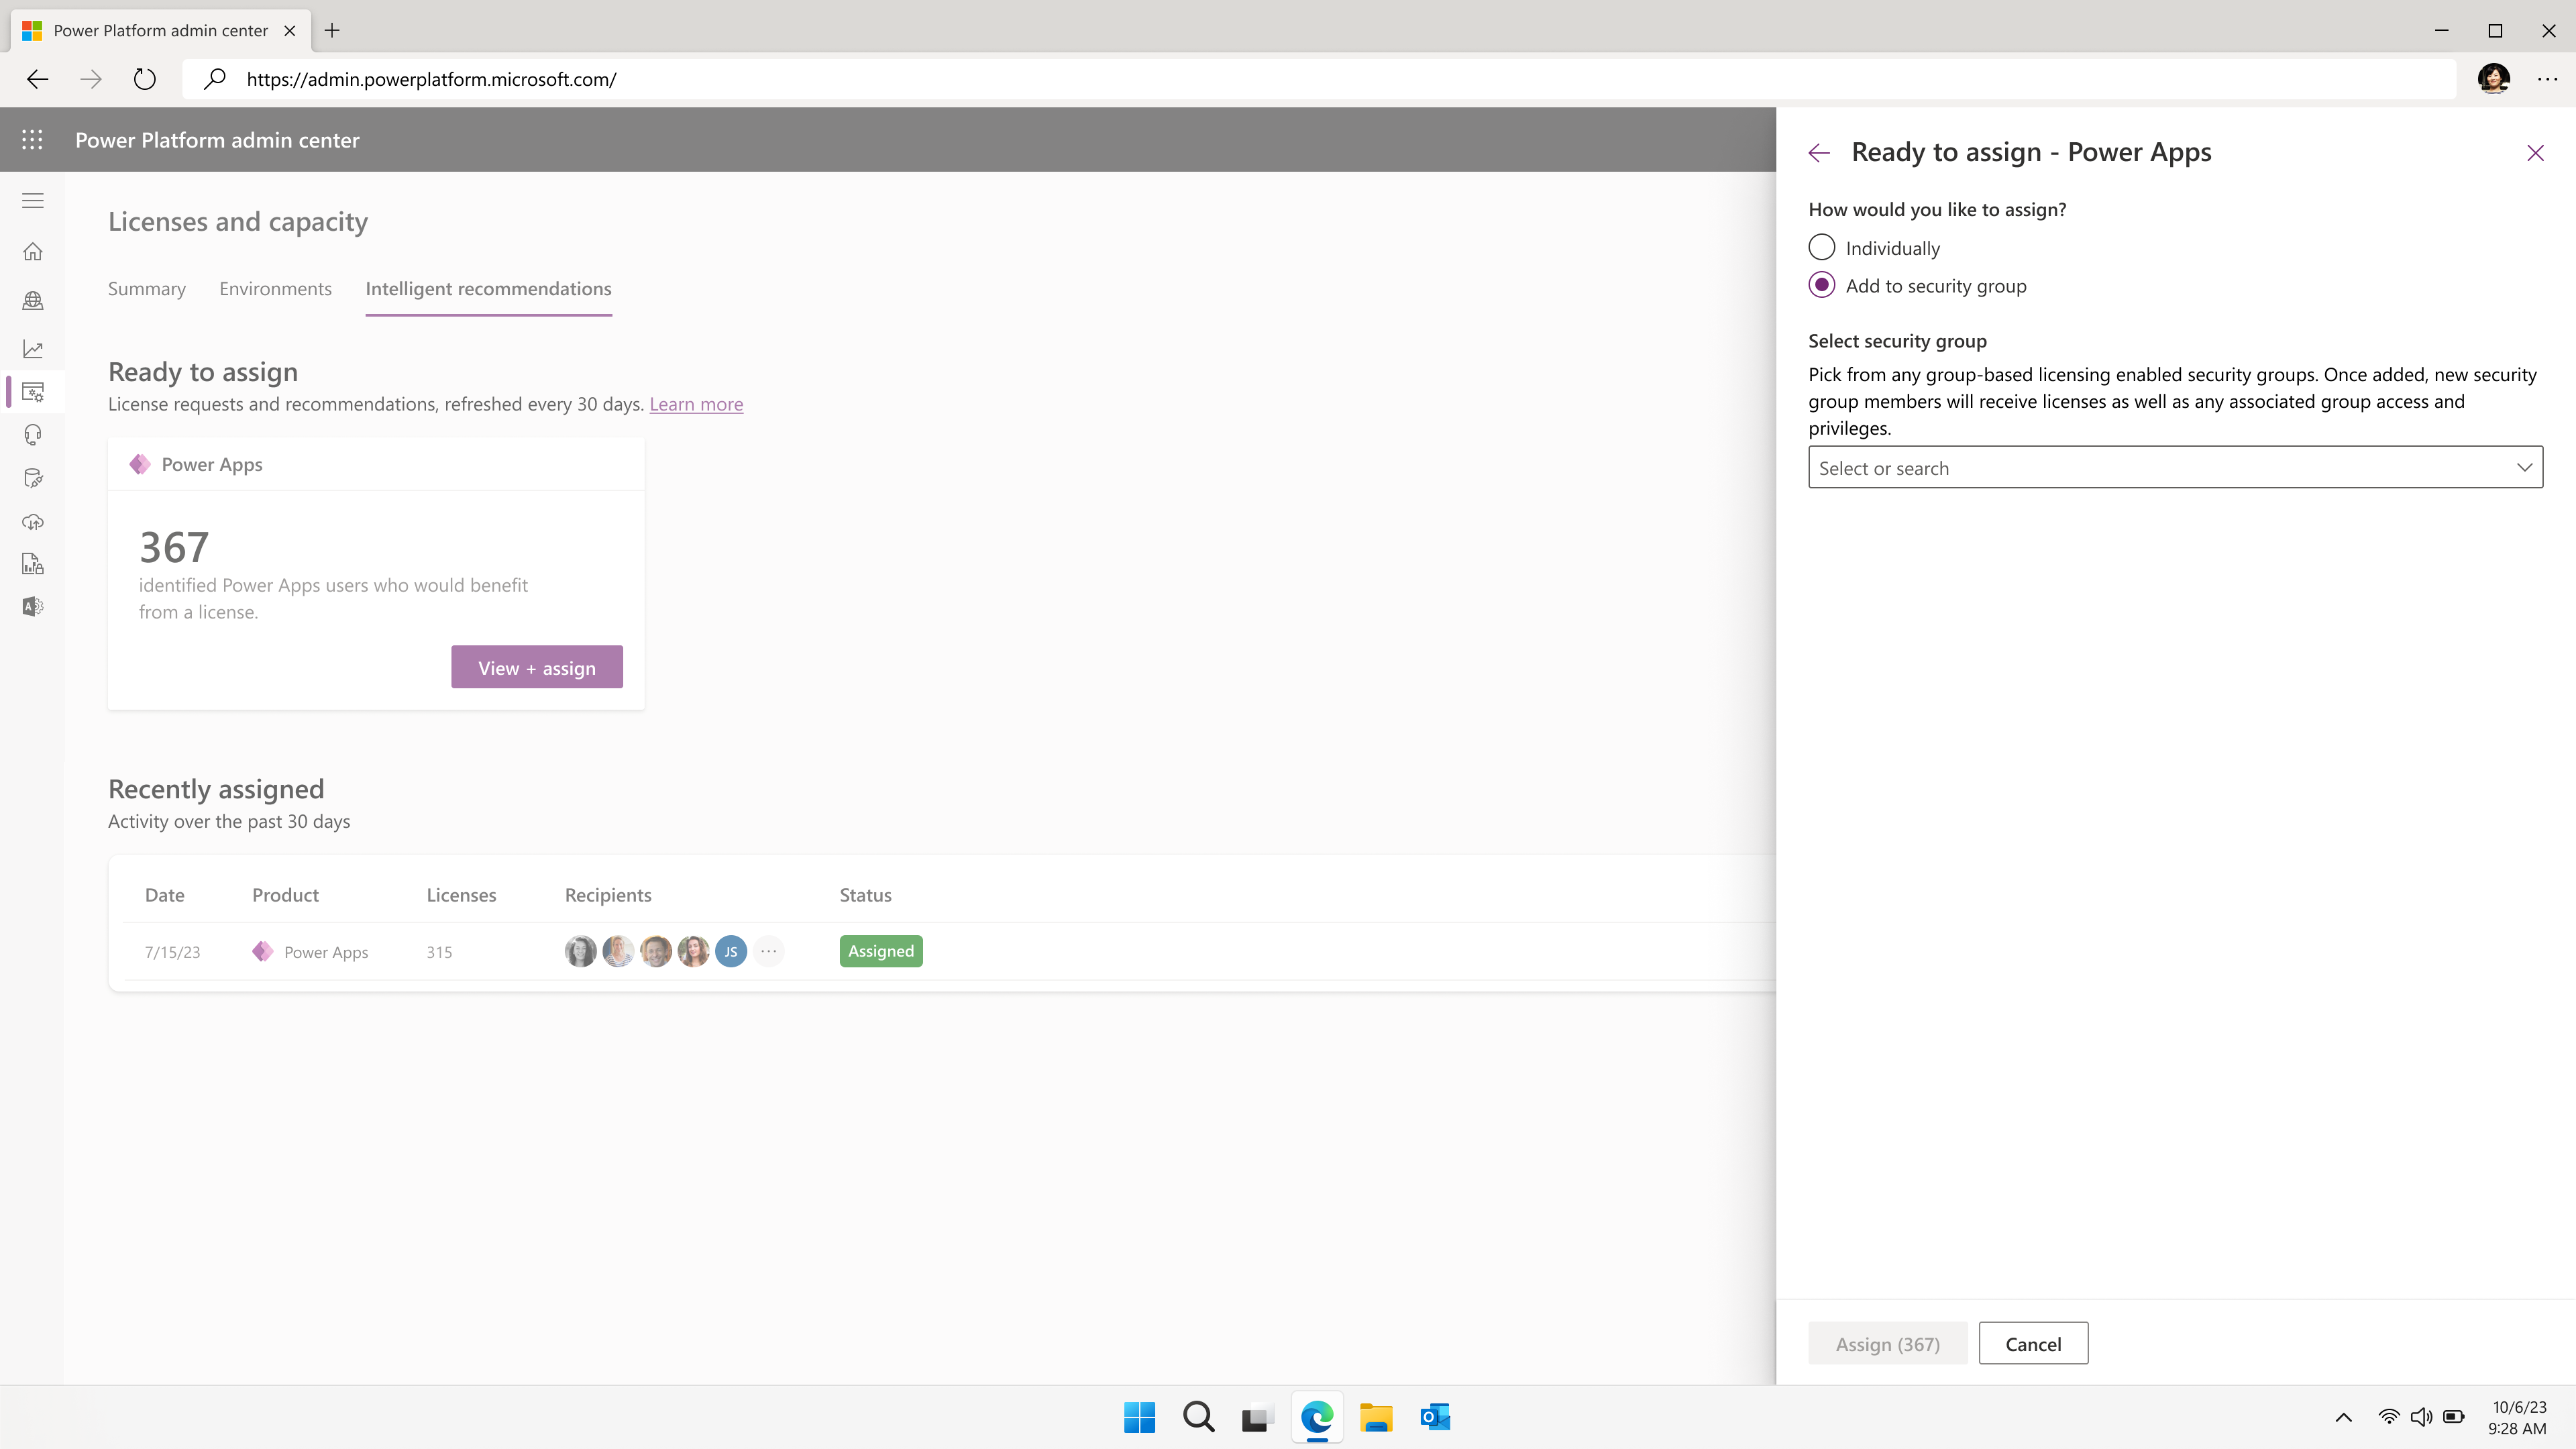
Task: Show more recipients ellipsis
Action: (x=768, y=951)
